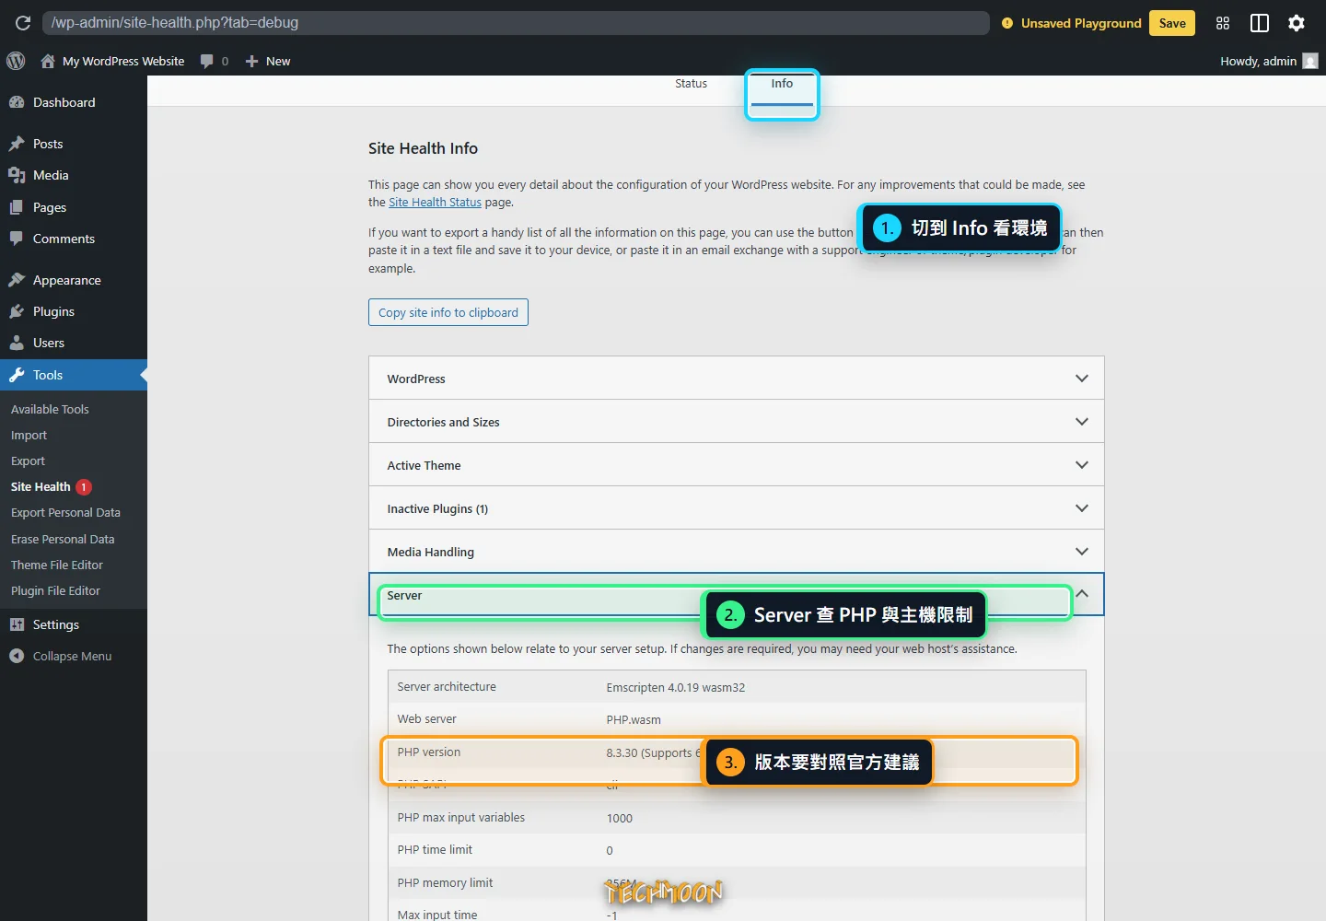Click the plus icon beside New

tap(251, 61)
